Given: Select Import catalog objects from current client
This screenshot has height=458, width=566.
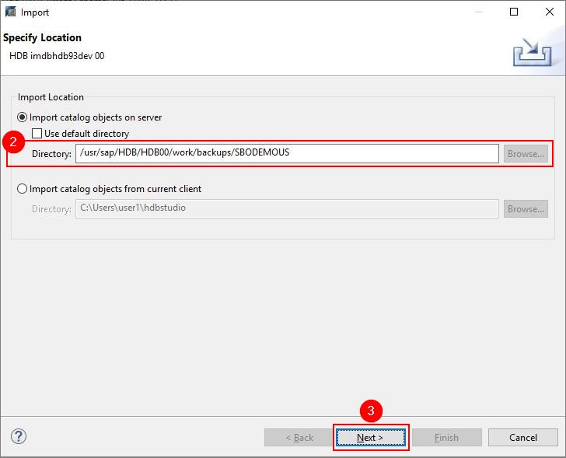Looking at the screenshot, I should coord(23,189).
